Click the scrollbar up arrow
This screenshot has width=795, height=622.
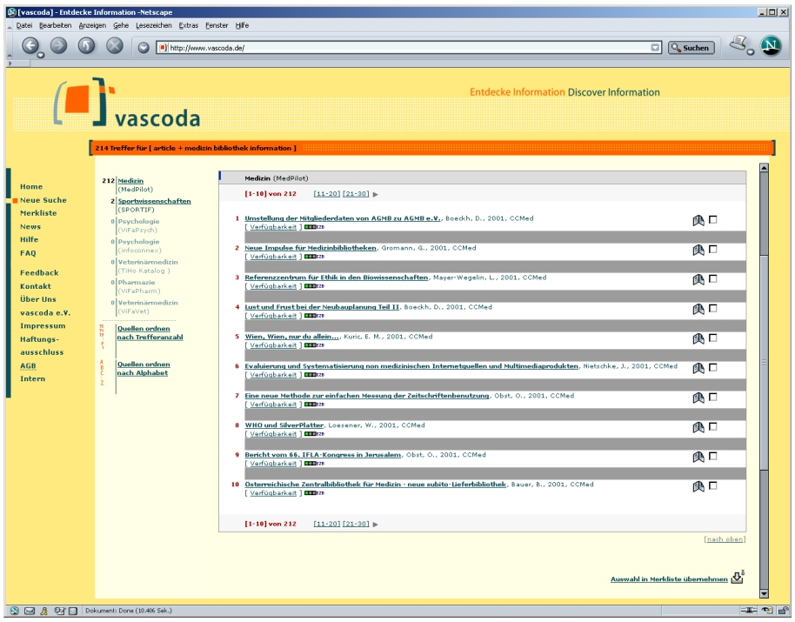(x=764, y=168)
